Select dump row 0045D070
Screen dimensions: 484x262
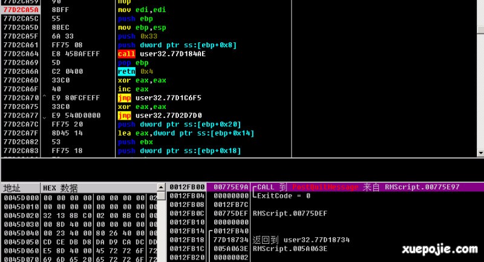click(80, 260)
